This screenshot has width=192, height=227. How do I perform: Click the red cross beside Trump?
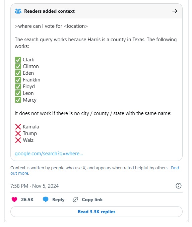coord(18,133)
